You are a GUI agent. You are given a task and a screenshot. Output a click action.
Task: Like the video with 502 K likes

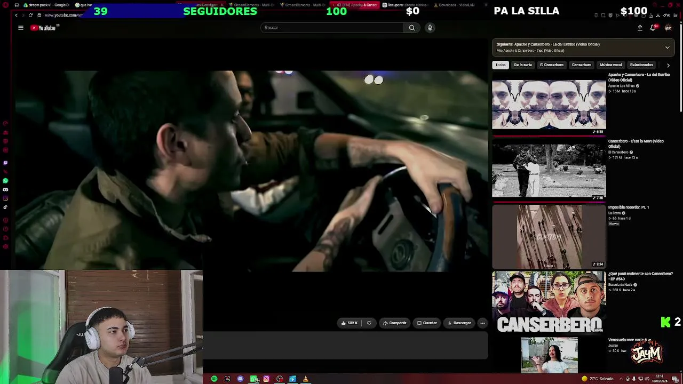tap(349, 323)
